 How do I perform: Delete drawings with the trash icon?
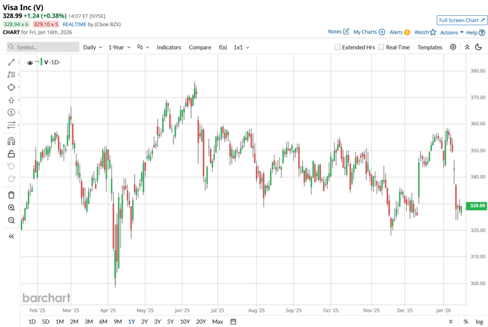coord(11,195)
